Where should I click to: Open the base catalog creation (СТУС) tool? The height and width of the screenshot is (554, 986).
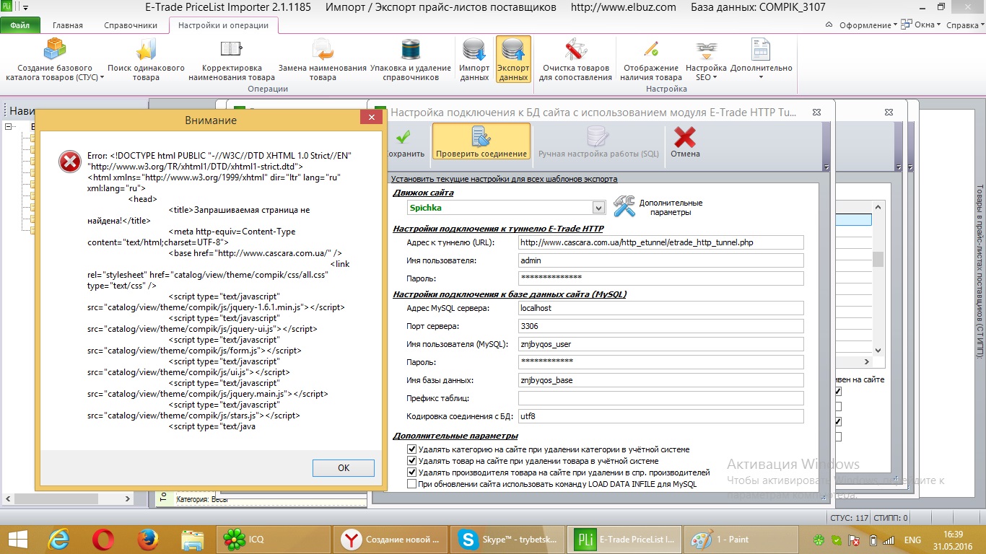tap(55, 60)
